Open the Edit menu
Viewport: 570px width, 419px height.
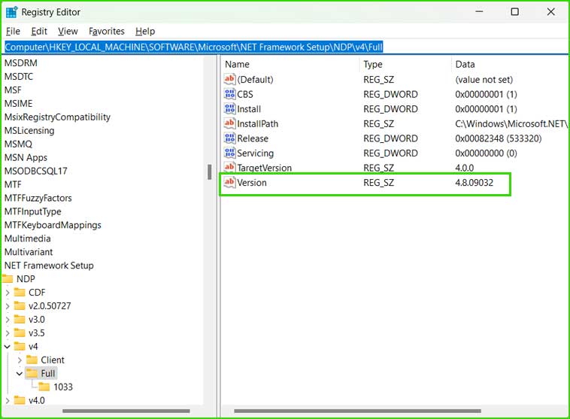pos(39,32)
